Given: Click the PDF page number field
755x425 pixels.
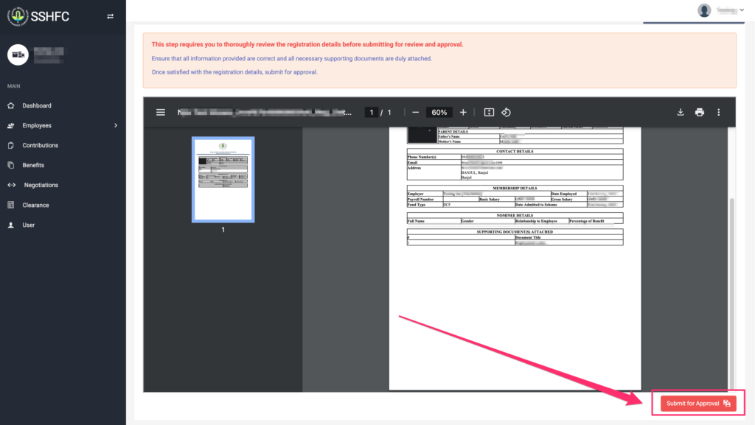Looking at the screenshot, I should click(372, 112).
